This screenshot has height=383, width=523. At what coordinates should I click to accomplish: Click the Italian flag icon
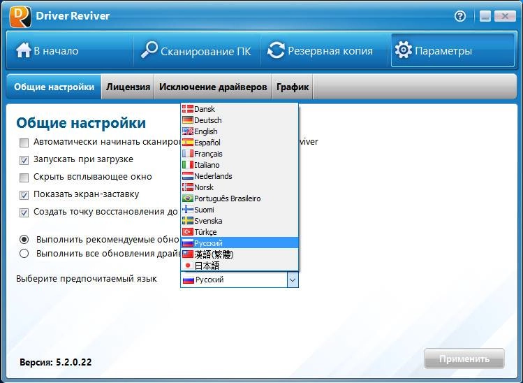click(x=188, y=165)
